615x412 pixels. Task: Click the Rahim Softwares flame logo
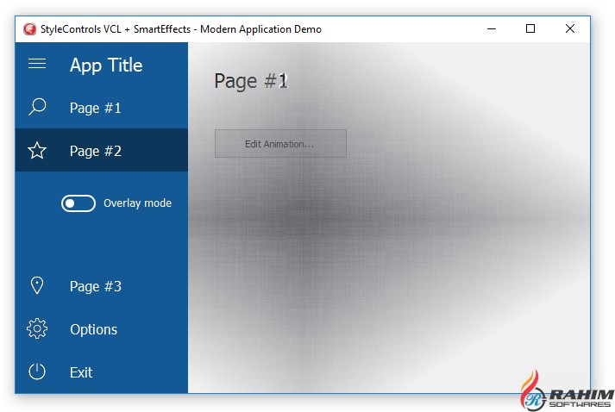(x=533, y=390)
